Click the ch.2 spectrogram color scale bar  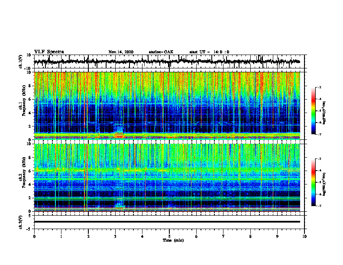pyautogui.click(x=313, y=182)
